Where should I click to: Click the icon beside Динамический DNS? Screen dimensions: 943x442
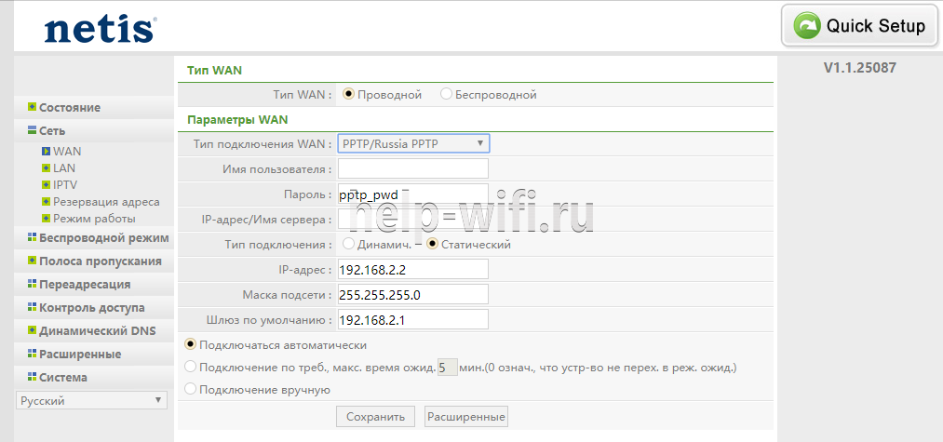pos(33,330)
